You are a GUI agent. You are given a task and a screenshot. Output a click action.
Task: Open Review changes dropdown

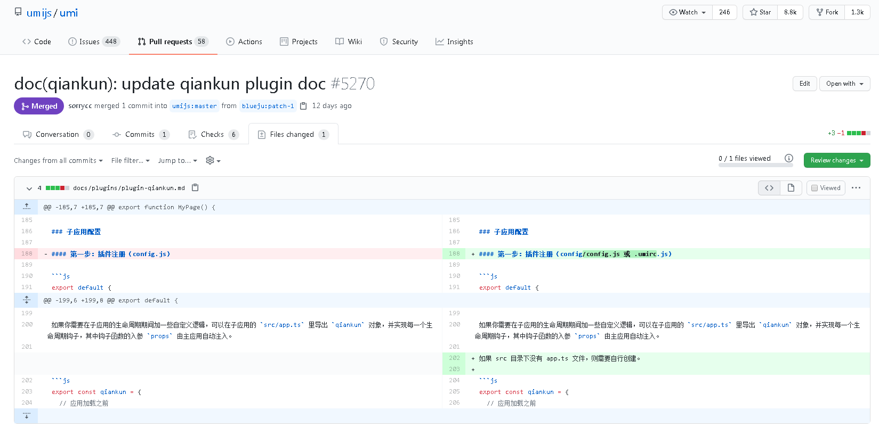(837, 160)
